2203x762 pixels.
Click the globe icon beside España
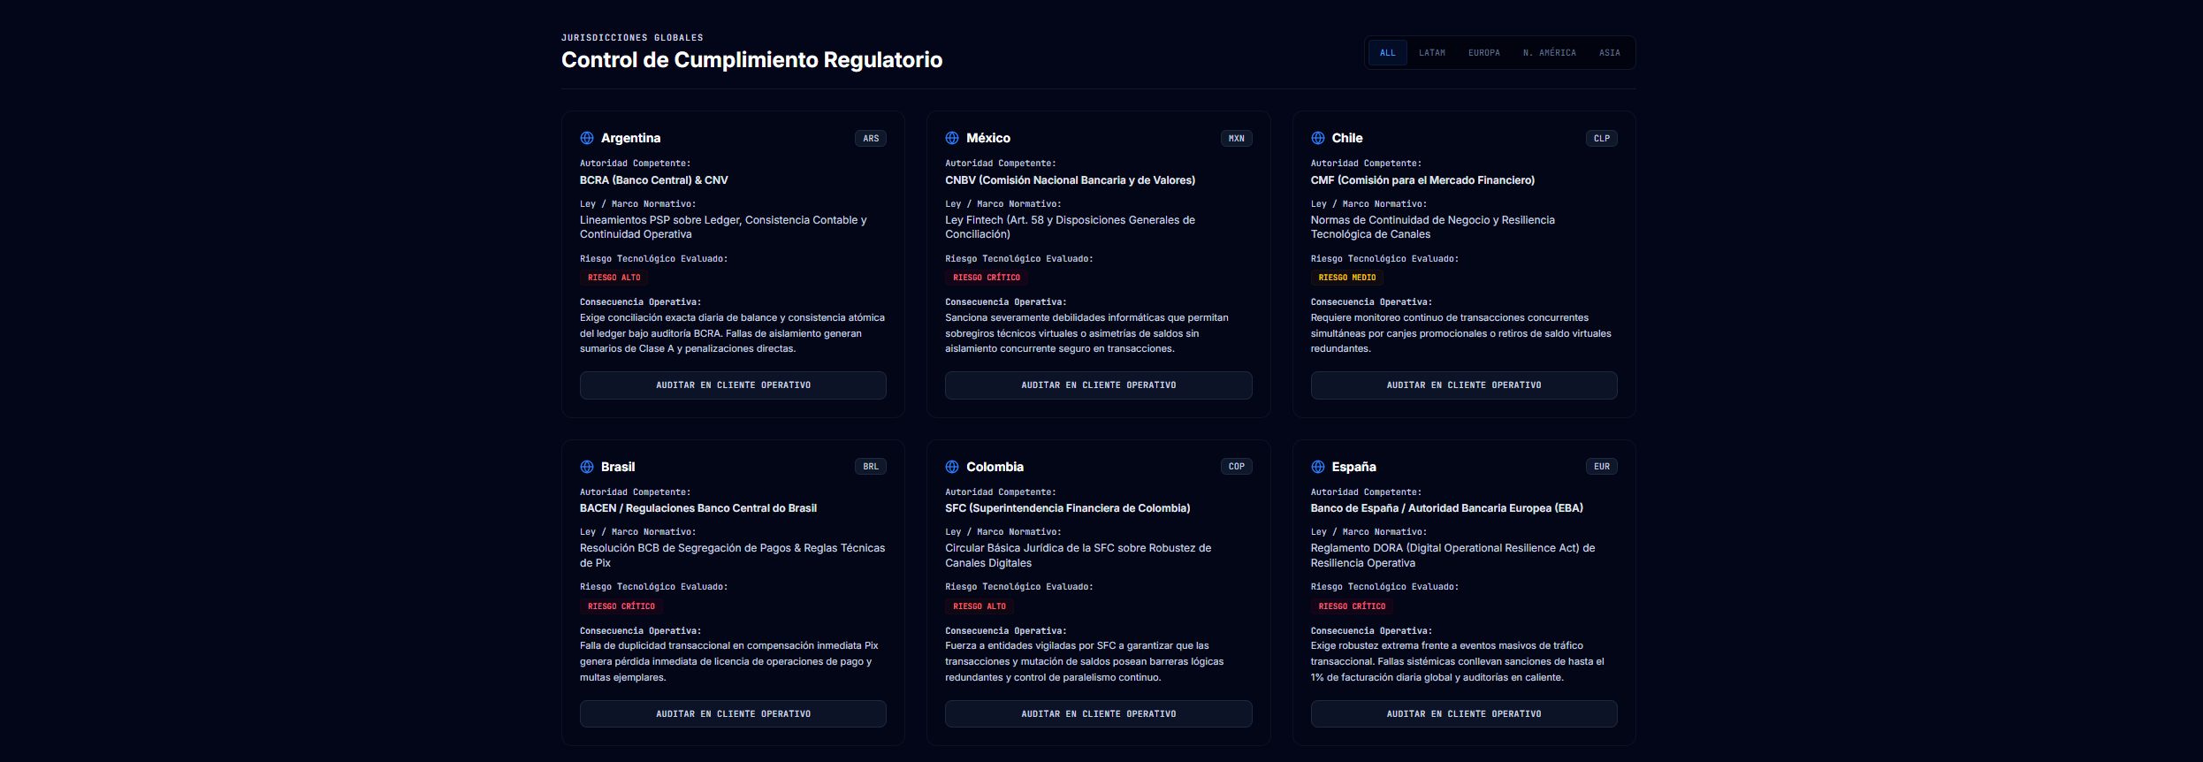(1318, 467)
